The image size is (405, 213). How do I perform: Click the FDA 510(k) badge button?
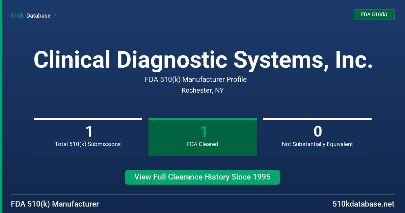(374, 15)
